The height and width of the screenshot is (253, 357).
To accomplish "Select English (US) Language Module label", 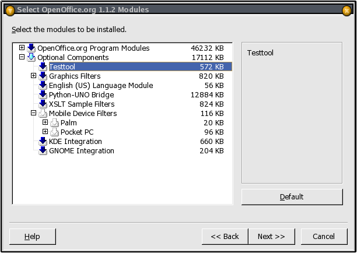I will coord(101,85).
